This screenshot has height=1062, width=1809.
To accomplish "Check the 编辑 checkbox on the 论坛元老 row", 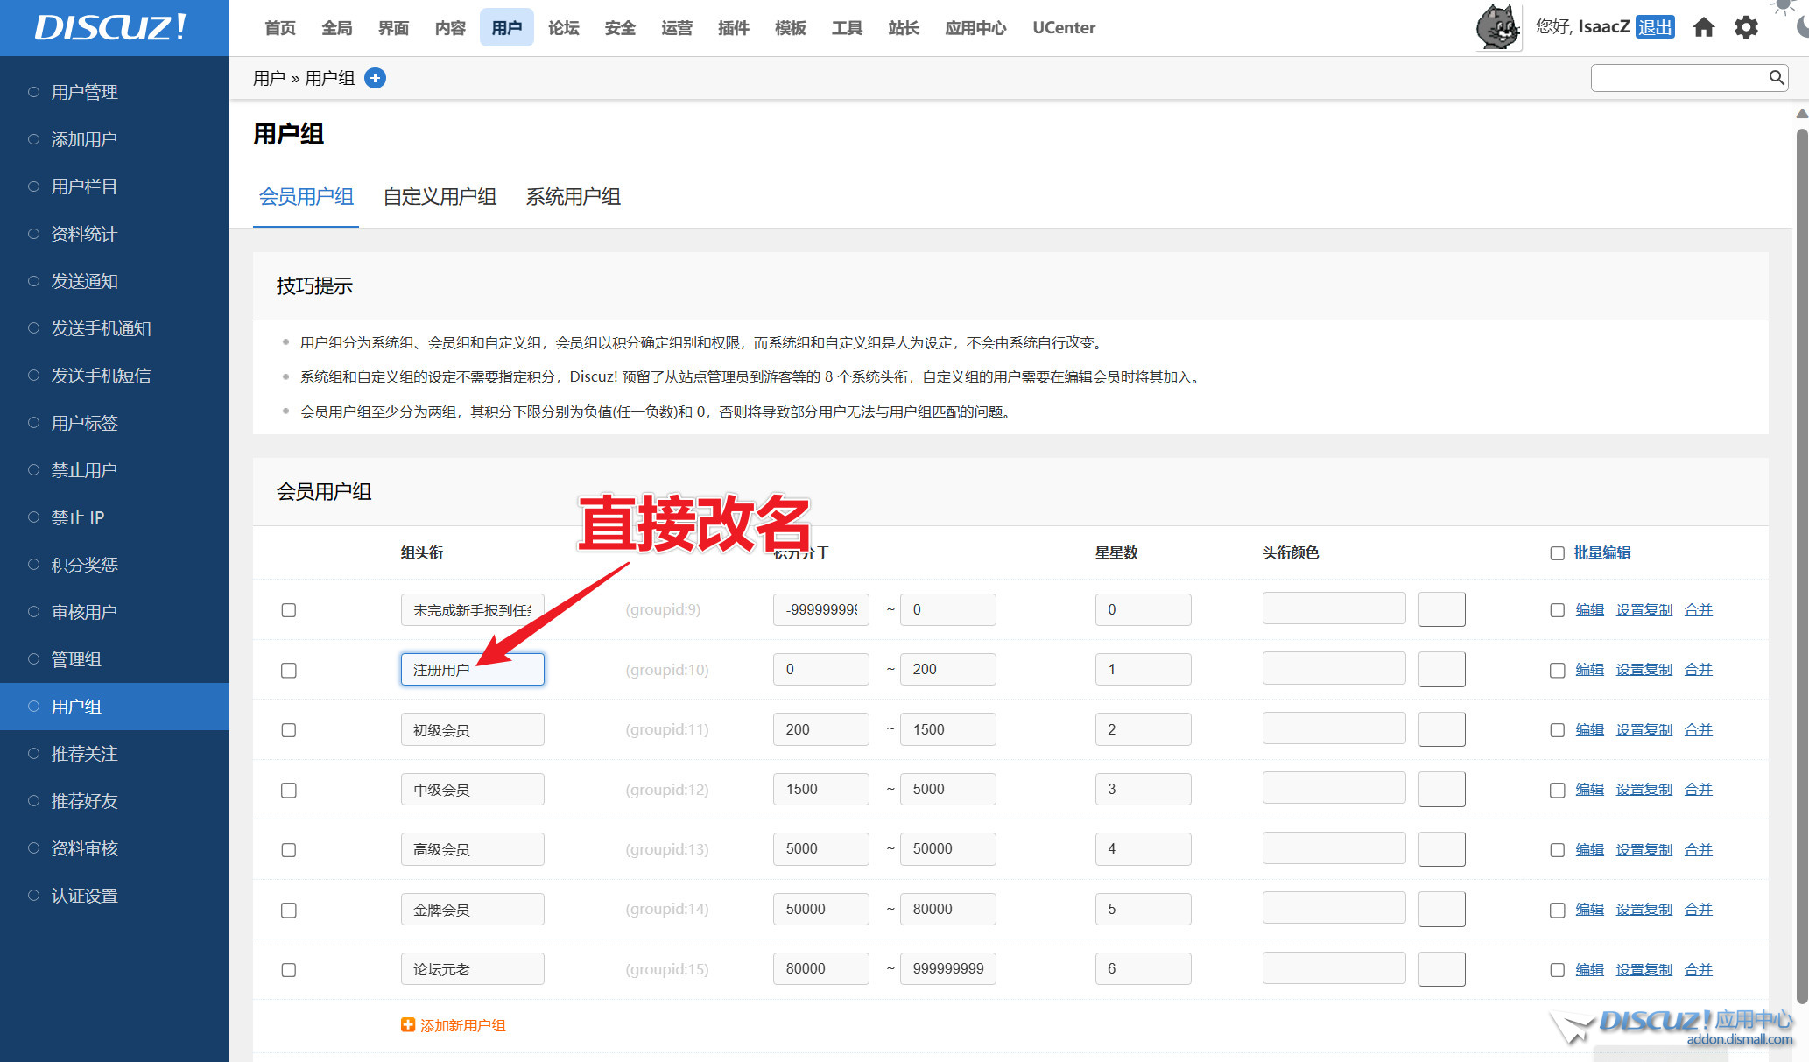I will point(1557,969).
